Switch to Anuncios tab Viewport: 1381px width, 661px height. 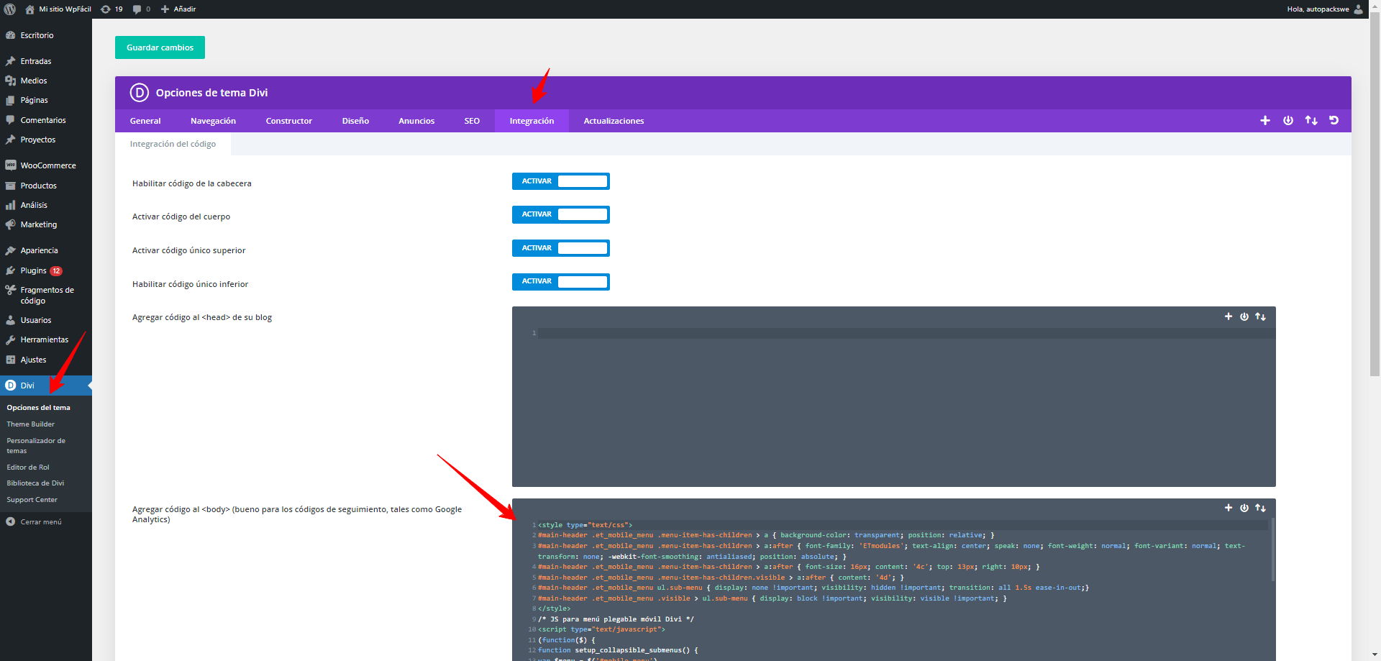[416, 121]
